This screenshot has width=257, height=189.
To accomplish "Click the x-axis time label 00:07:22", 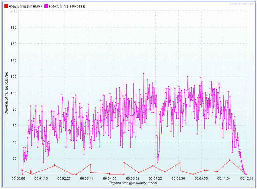I will (x=155, y=178).
